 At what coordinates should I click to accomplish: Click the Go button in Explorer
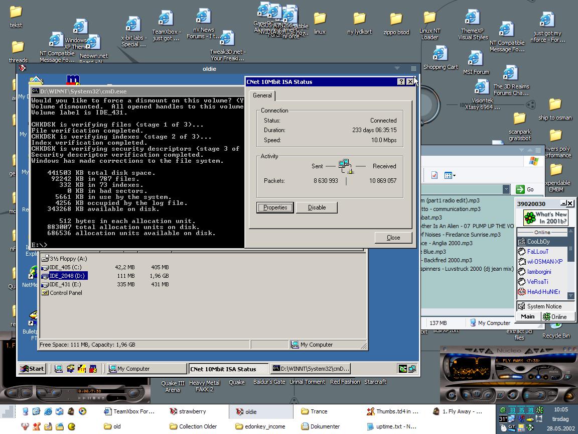(525, 189)
